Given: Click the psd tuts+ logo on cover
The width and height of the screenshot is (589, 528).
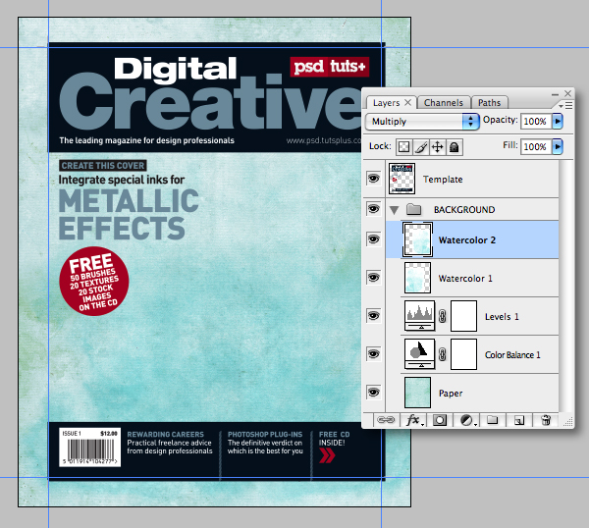Looking at the screenshot, I should (x=330, y=67).
